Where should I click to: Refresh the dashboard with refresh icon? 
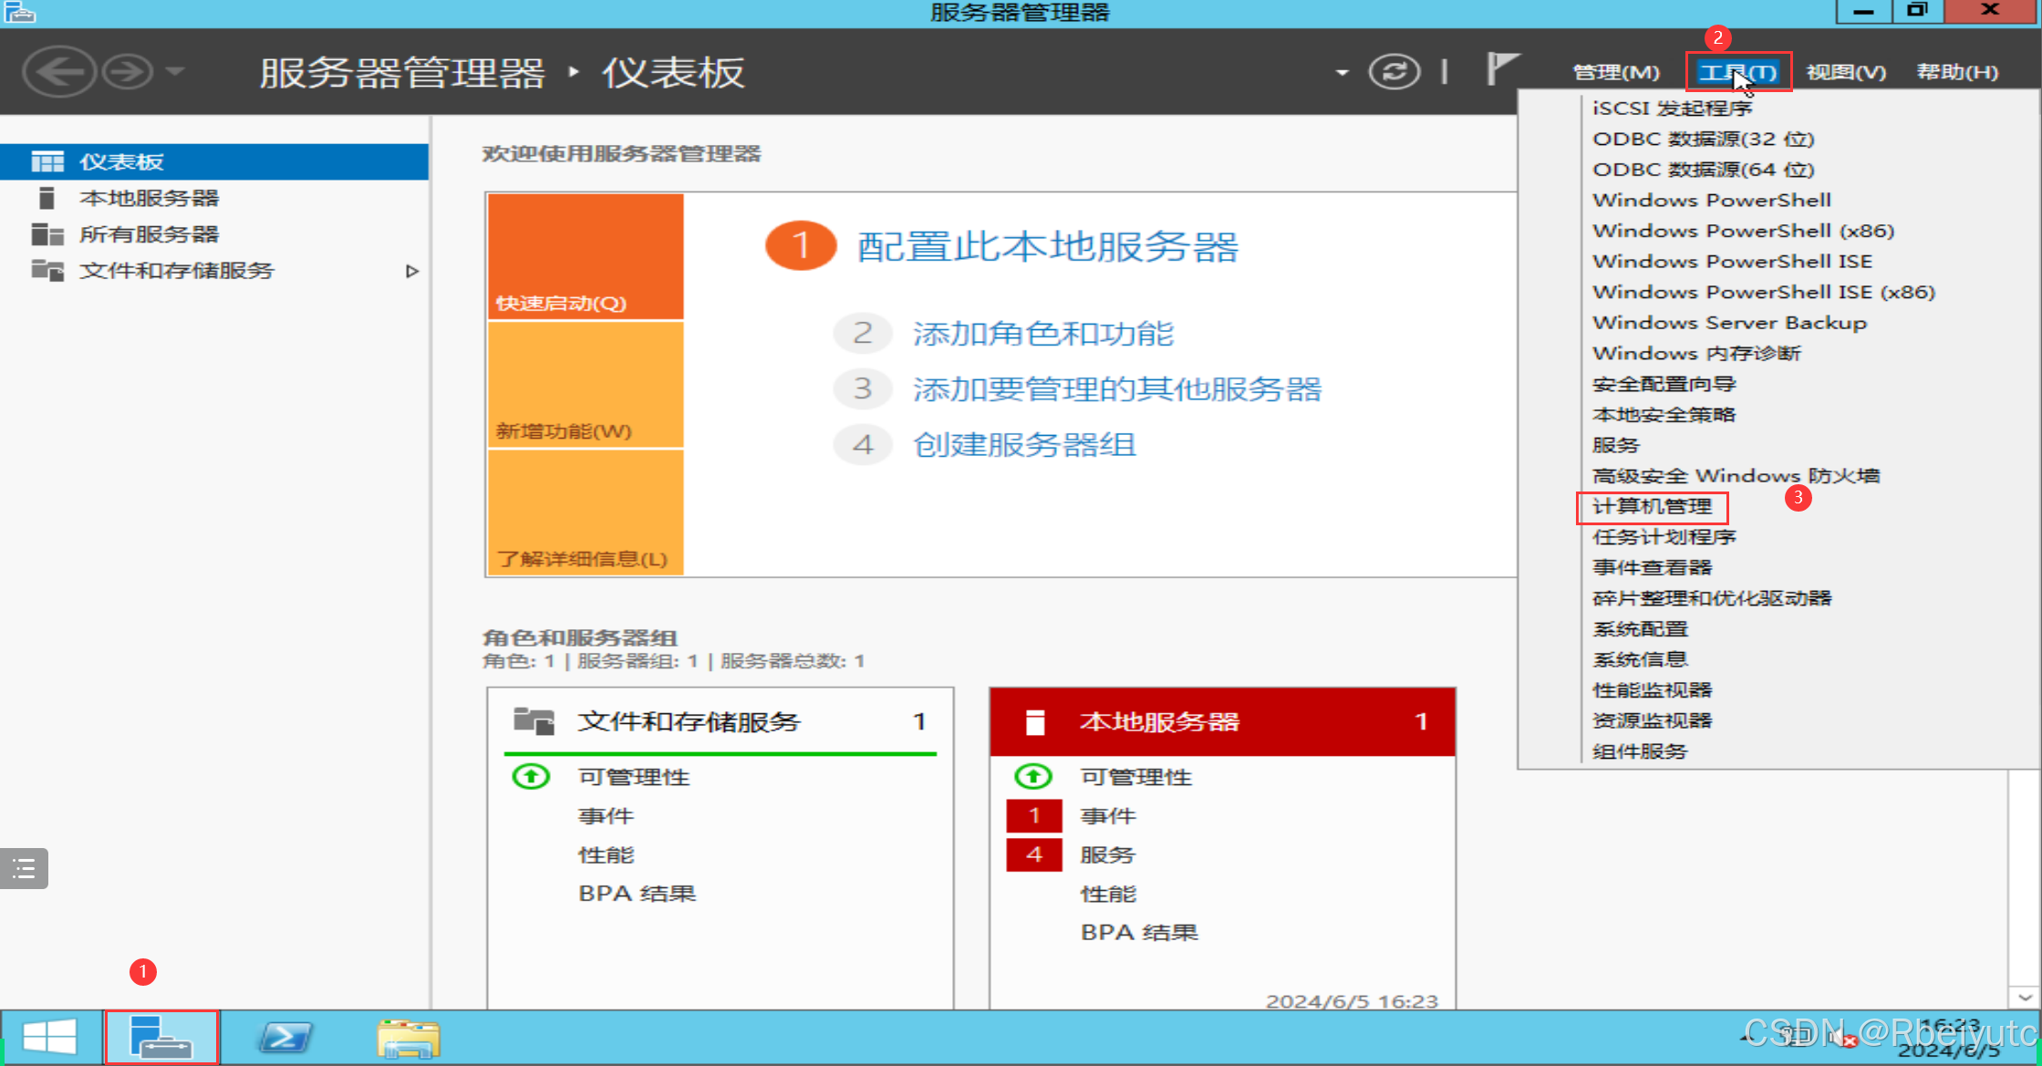(1394, 71)
